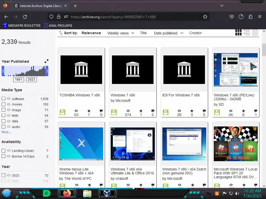
Task: Edit the 2023 end year field
Action: coord(31,80)
